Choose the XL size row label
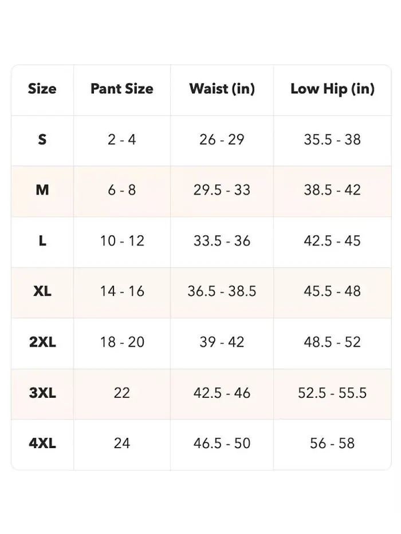401x534 pixels. click(x=42, y=291)
